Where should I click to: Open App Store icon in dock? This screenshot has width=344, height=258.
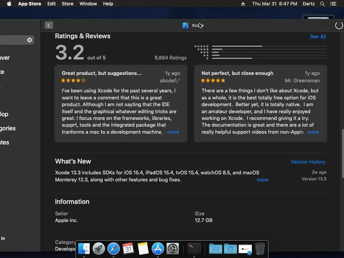pos(158,249)
